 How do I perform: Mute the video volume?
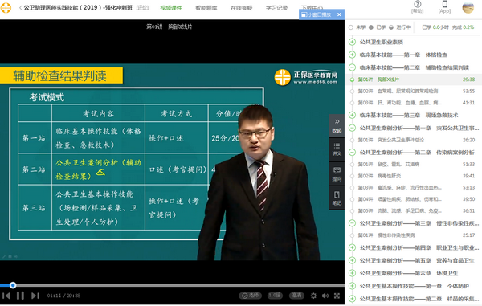[x=325, y=296]
